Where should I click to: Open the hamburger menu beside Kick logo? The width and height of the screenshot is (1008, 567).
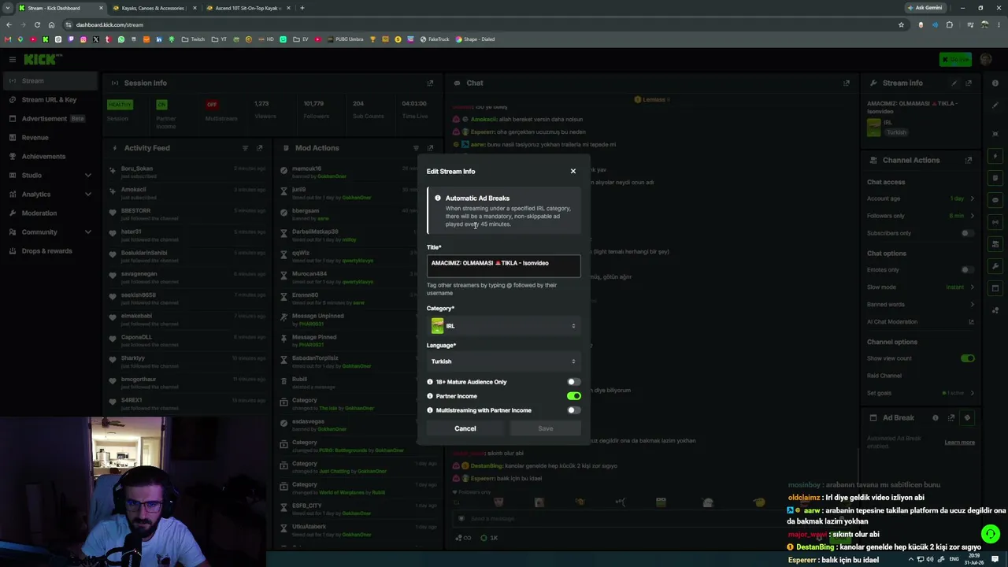12,59
